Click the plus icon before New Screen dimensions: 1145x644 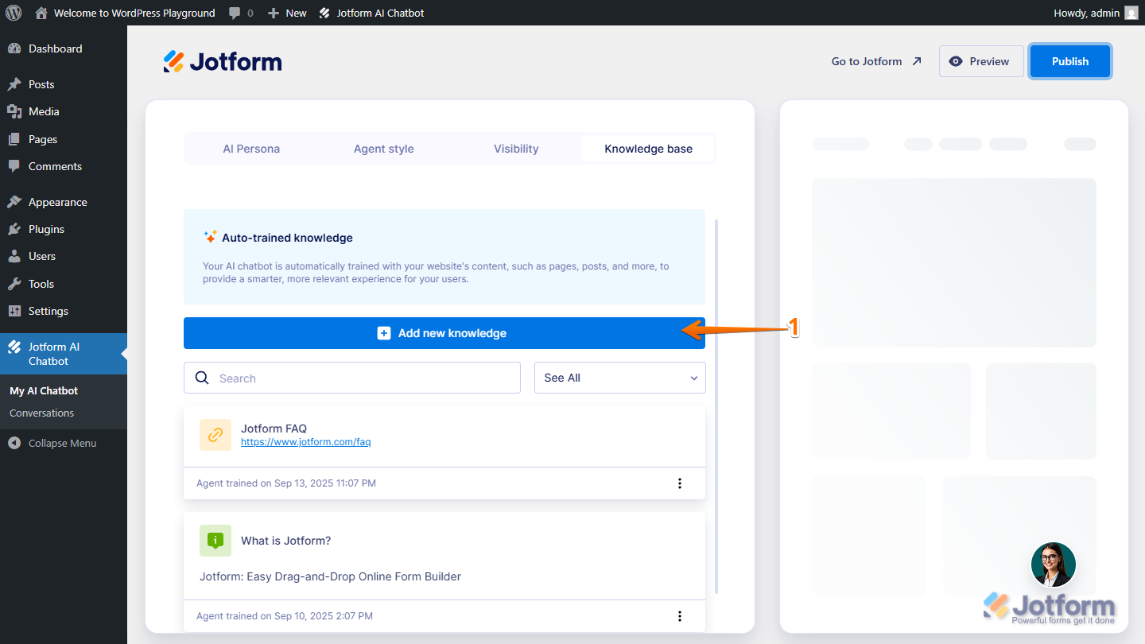[274, 13]
